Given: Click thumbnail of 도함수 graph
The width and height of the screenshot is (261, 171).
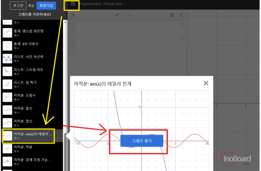Looking at the screenshot, I should [x=7, y=97].
